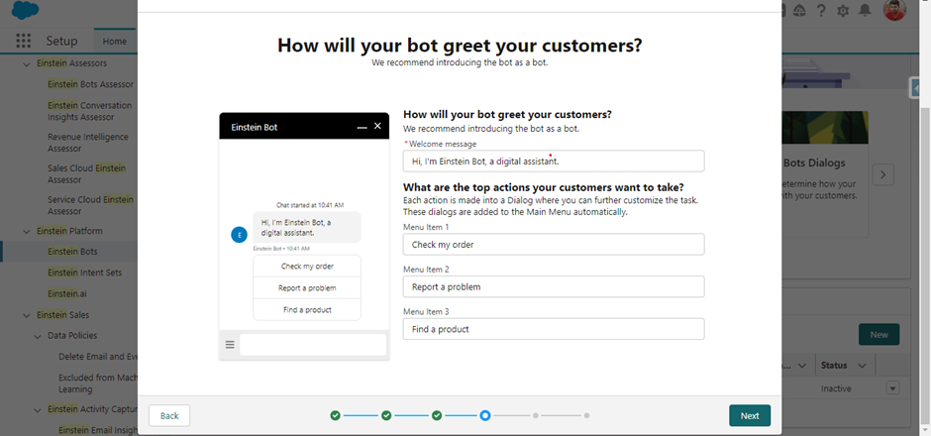Click the blue bot avatar 'E'
The height and width of the screenshot is (436, 931).
tap(239, 235)
